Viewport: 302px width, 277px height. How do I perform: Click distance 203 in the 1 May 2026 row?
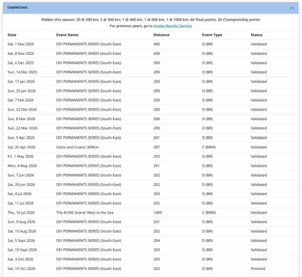[157, 156]
